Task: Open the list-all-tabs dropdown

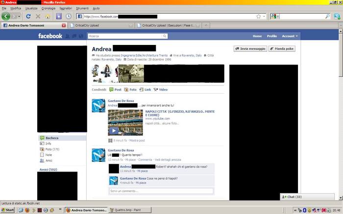Action: (x=341, y=25)
